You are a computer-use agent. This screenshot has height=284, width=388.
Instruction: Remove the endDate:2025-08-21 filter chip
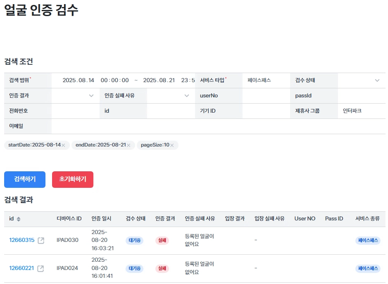click(x=129, y=145)
